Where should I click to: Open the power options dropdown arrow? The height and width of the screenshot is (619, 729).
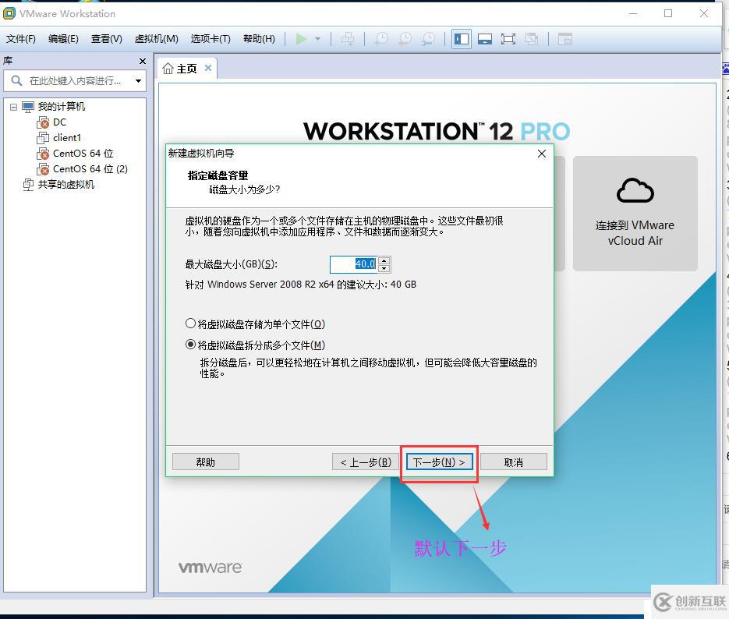[x=318, y=39]
